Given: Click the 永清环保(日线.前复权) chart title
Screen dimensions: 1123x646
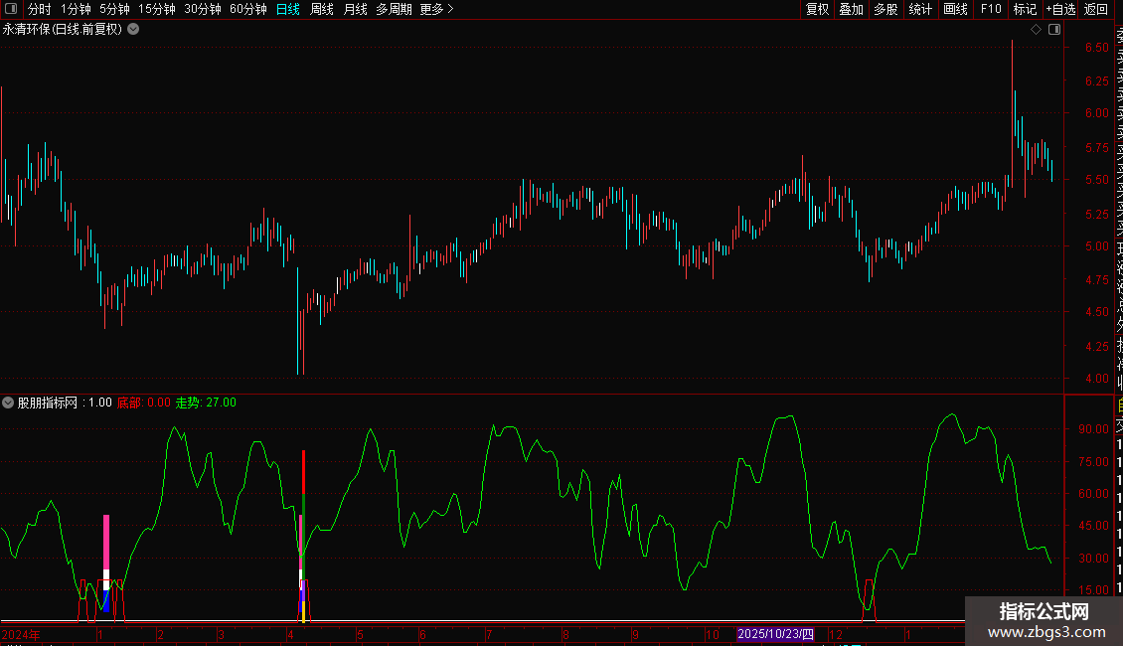Looking at the screenshot, I should click(x=63, y=30).
